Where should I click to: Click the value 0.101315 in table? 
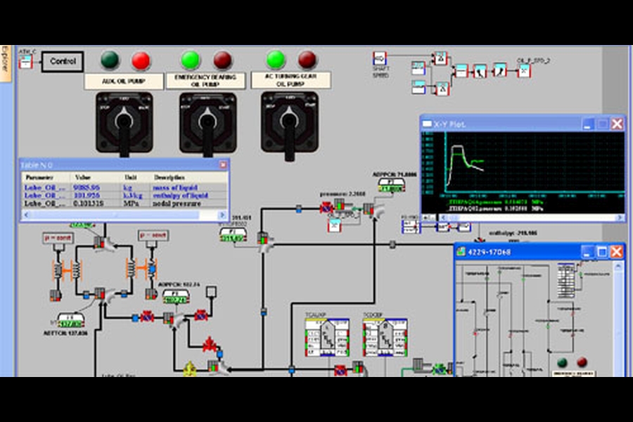tap(88, 203)
